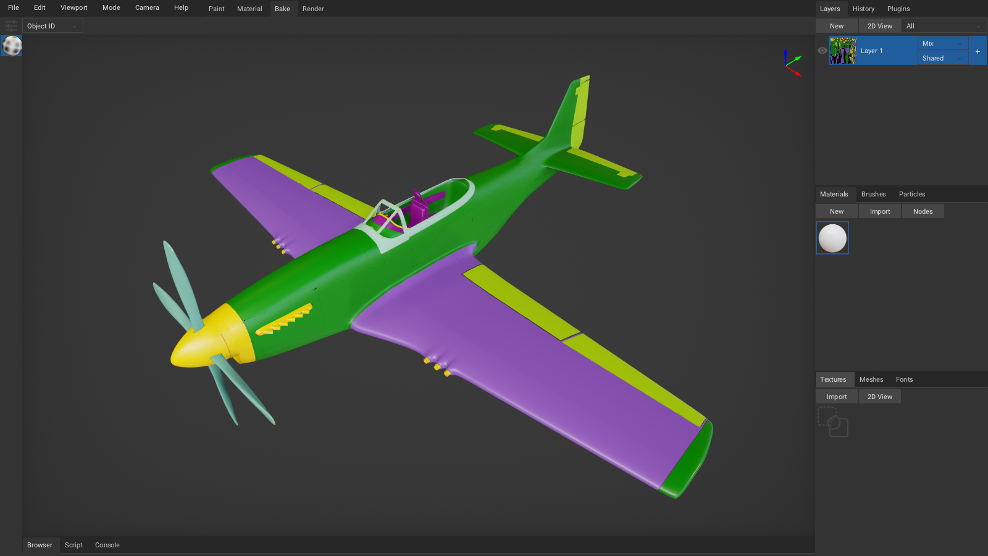988x556 pixels.
Task: Open the viewport settings sliders icon
Action: [x=10, y=25]
